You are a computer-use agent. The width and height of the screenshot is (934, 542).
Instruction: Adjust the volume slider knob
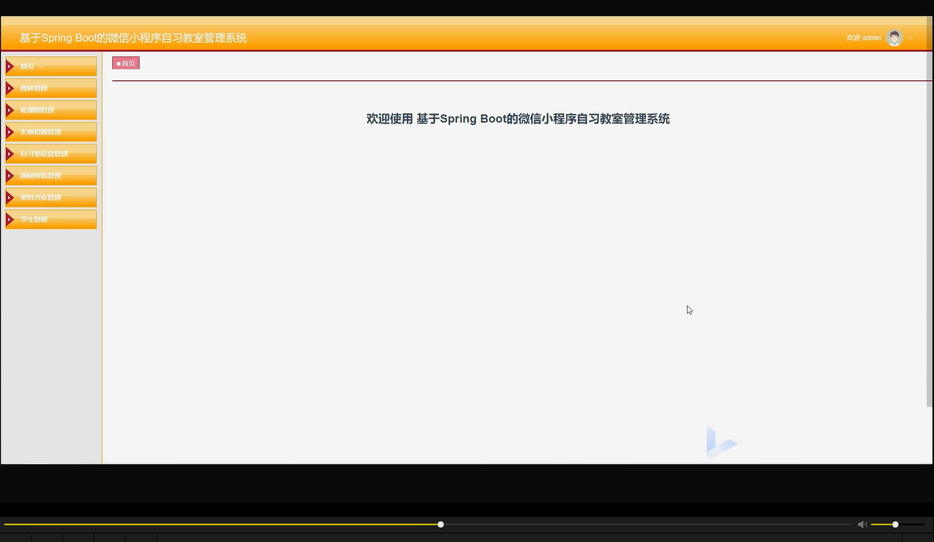(x=895, y=524)
